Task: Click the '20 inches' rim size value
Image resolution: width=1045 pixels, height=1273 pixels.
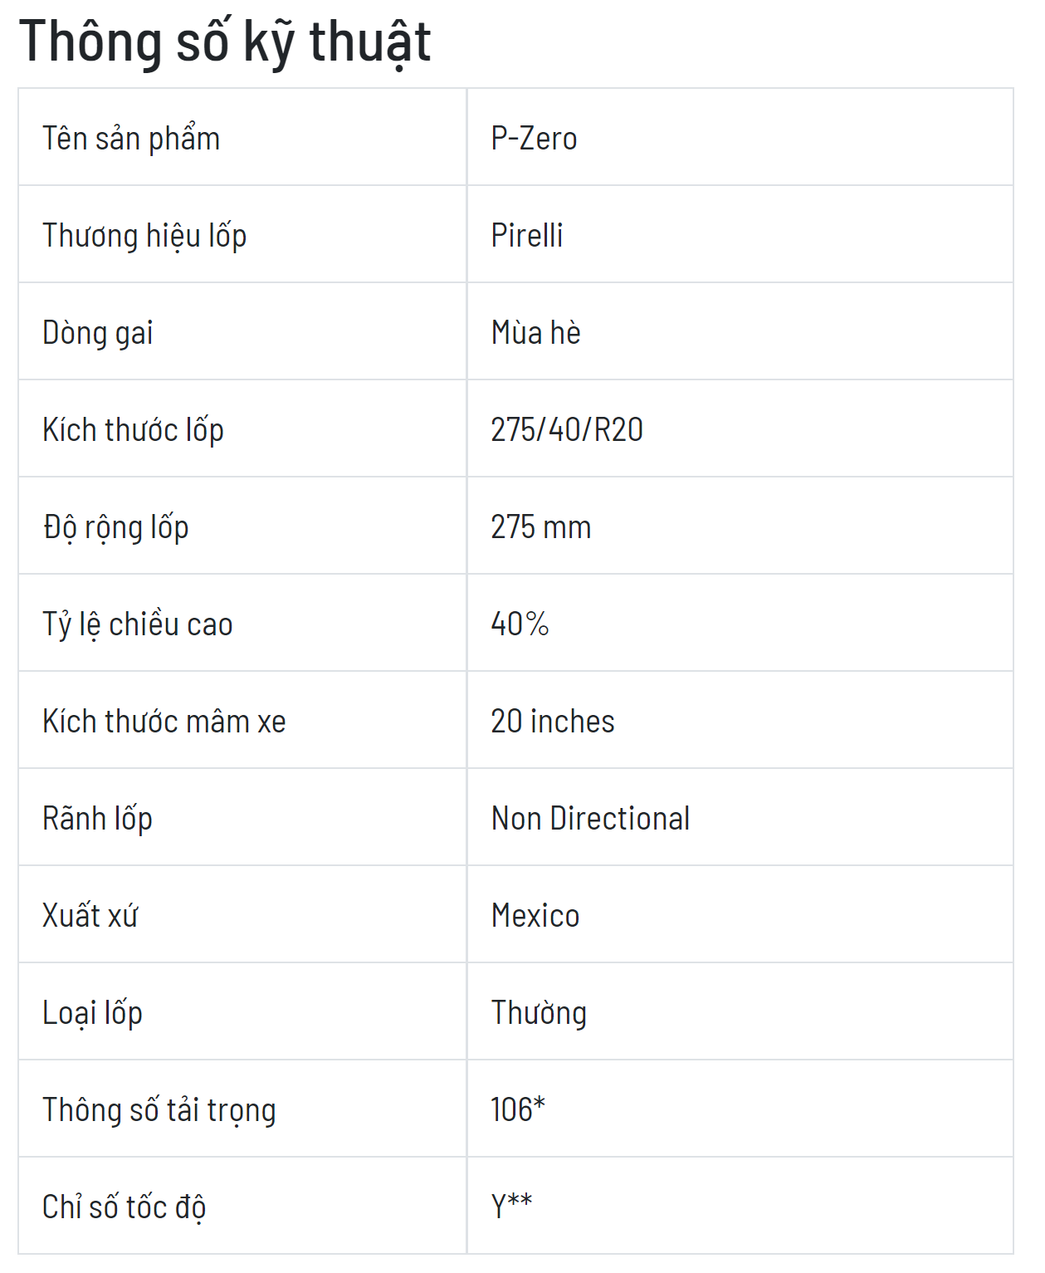Action: (553, 721)
